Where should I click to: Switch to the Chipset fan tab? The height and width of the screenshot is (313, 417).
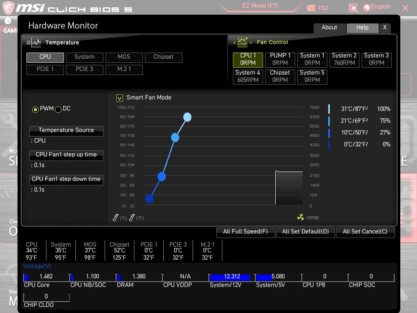(x=280, y=77)
